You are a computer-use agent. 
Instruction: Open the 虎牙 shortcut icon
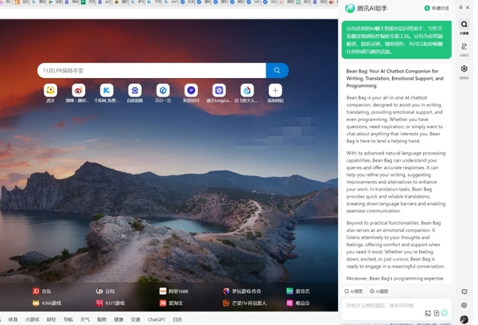(x=50, y=91)
